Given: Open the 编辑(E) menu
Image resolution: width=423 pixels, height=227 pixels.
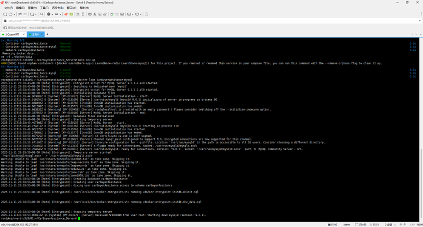Looking at the screenshot, I should 20,8.
